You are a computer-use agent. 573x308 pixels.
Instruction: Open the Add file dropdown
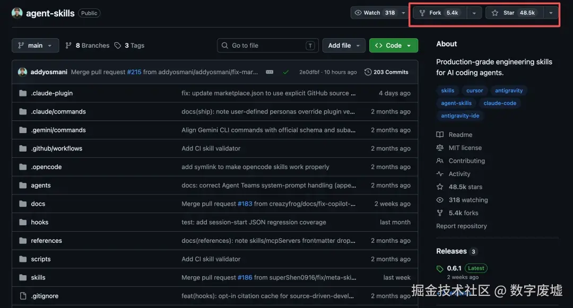pyautogui.click(x=343, y=46)
